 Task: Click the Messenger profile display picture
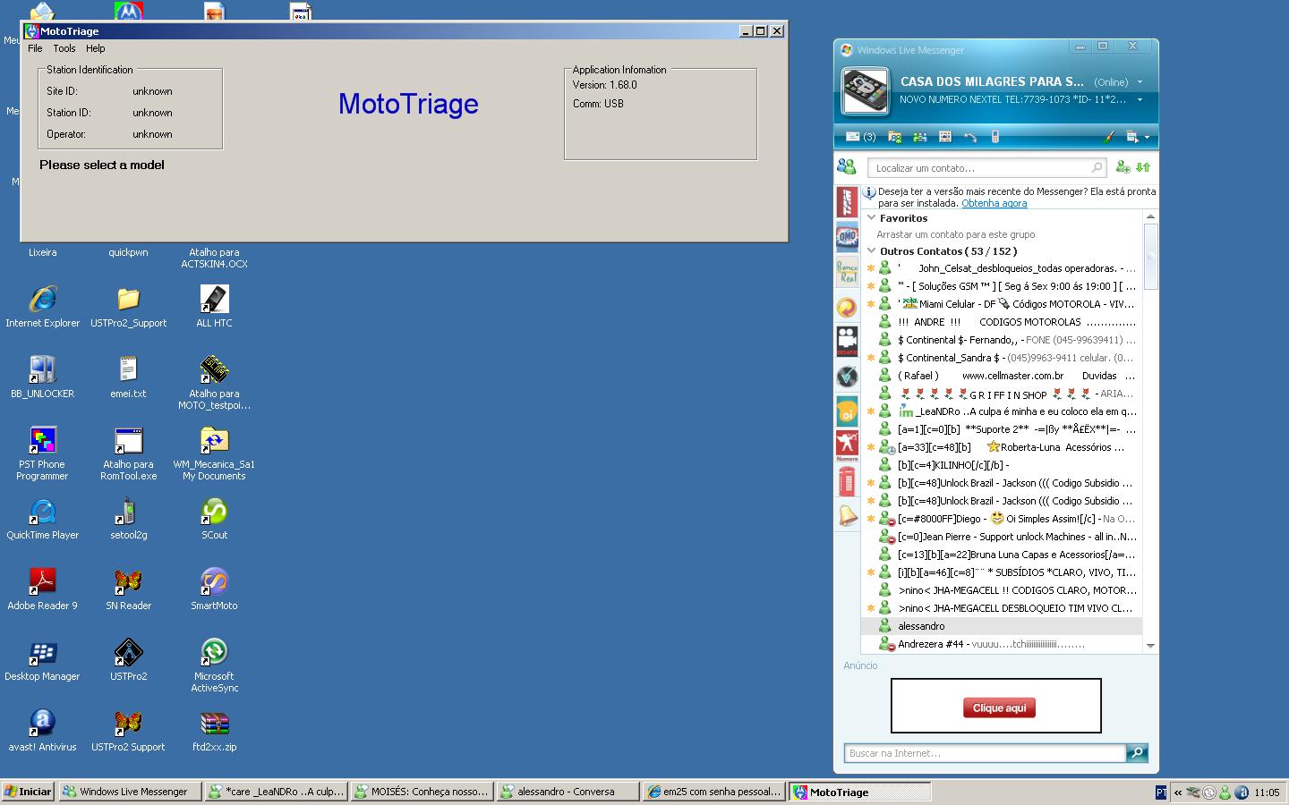tap(866, 91)
